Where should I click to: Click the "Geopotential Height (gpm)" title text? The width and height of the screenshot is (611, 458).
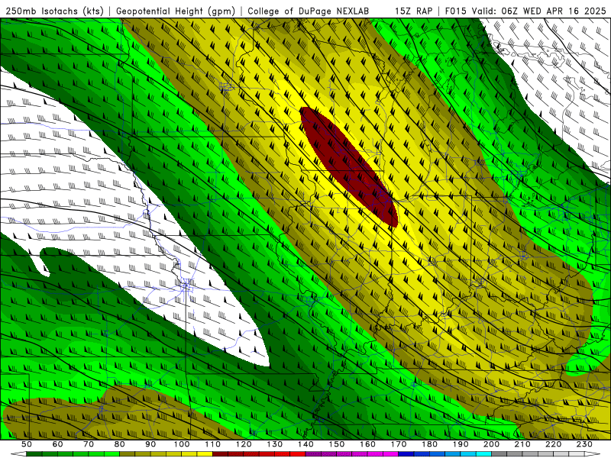coord(176,11)
